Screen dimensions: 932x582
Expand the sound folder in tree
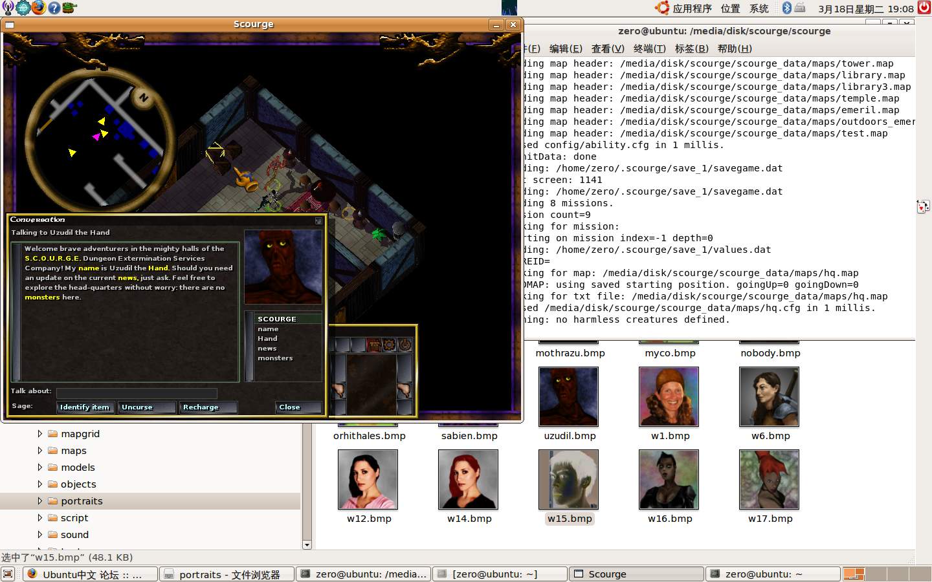pos(39,535)
